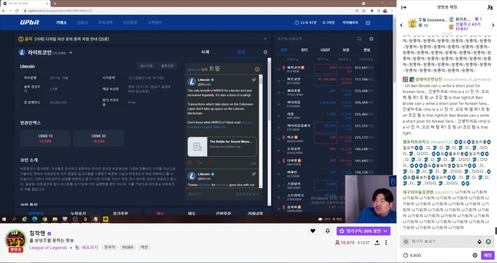Select the 도지코인 DOGE/KRW row
497x263 pixels.
pyautogui.click(x=325, y=150)
